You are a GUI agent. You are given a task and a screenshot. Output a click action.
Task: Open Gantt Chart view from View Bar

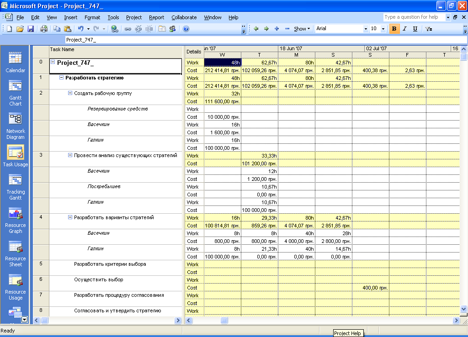point(15,93)
